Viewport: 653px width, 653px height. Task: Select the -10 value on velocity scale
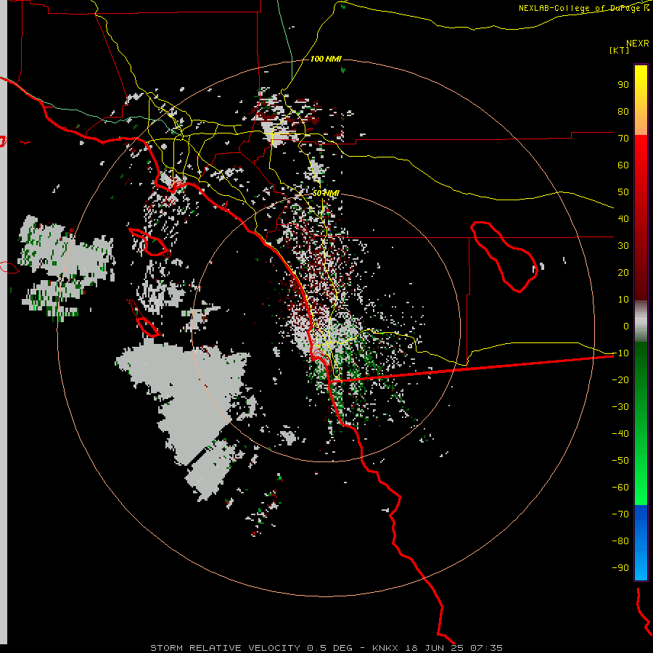[620, 353]
